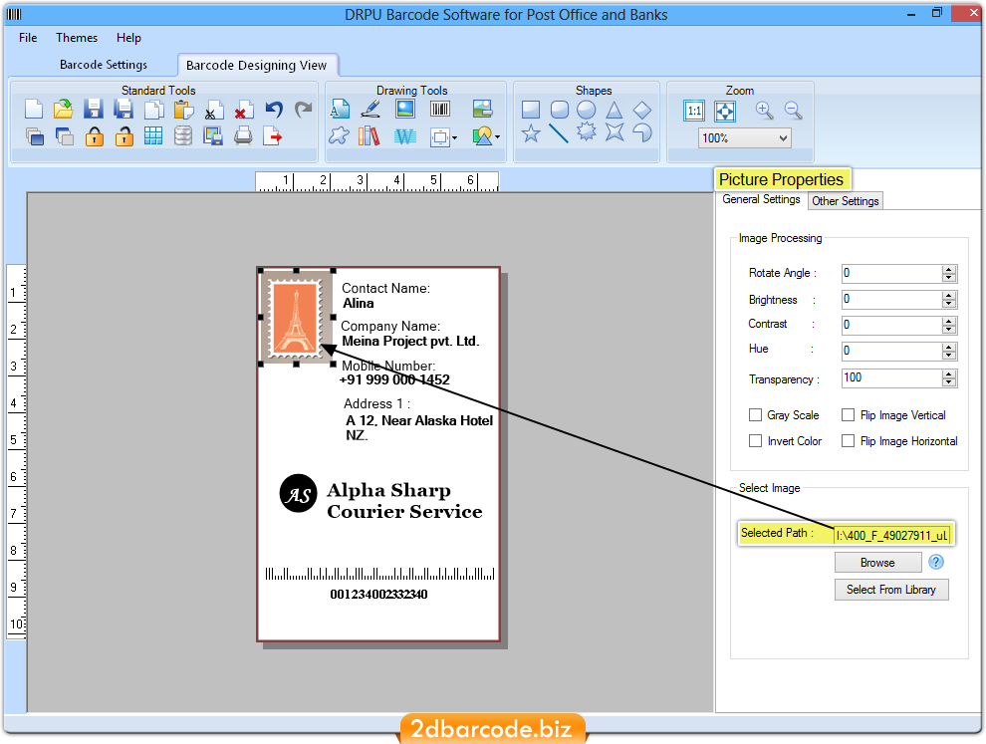This screenshot has width=986, height=744.
Task: Focus the Selected Path input field
Action: [x=891, y=535]
